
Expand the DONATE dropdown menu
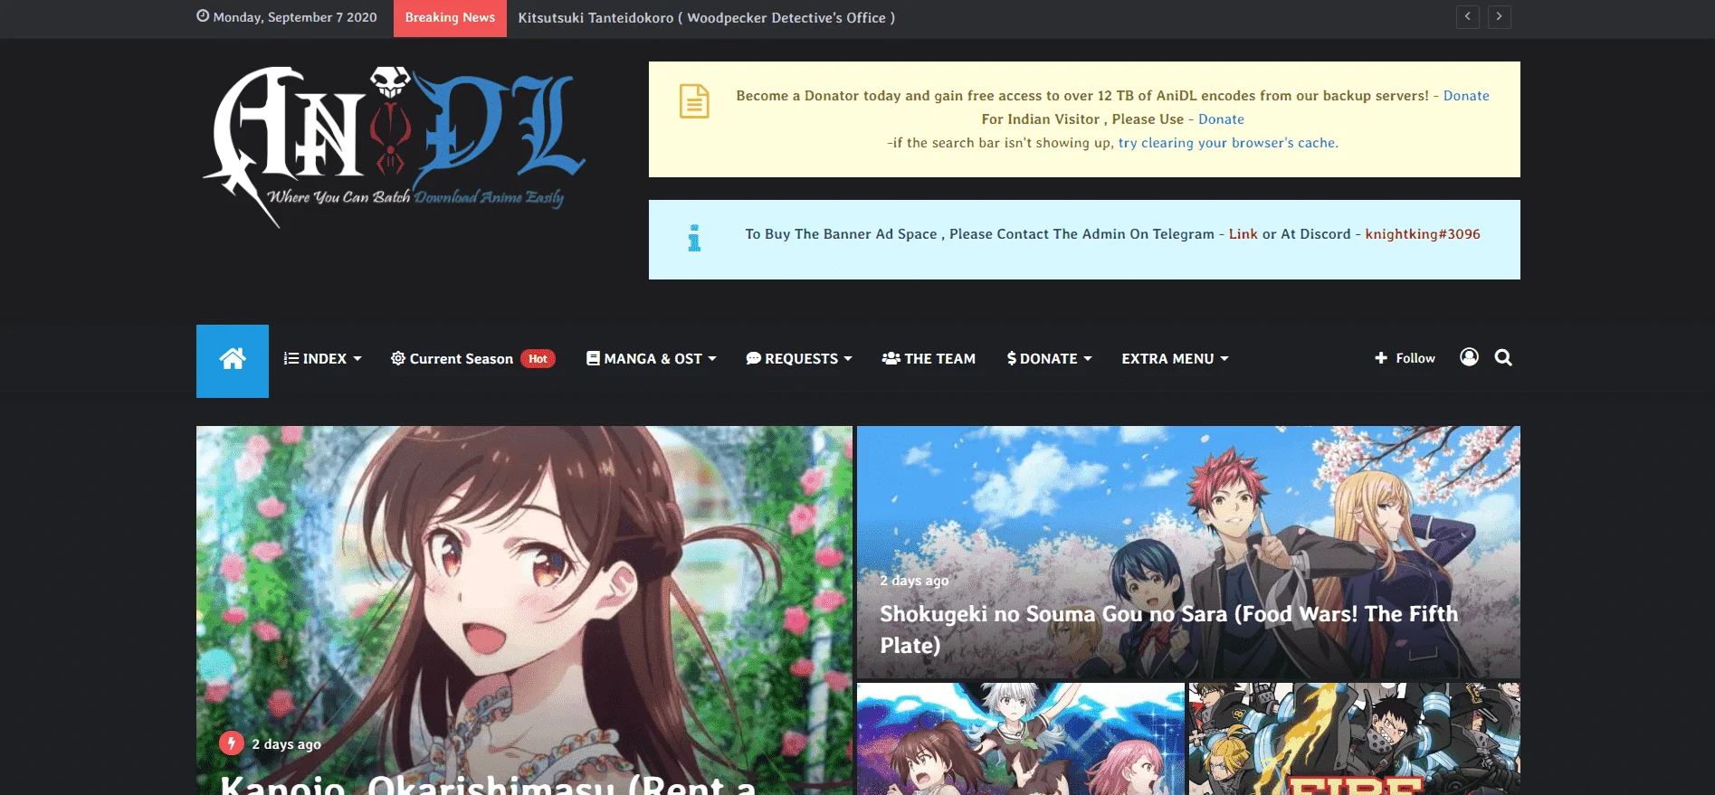tap(1050, 359)
